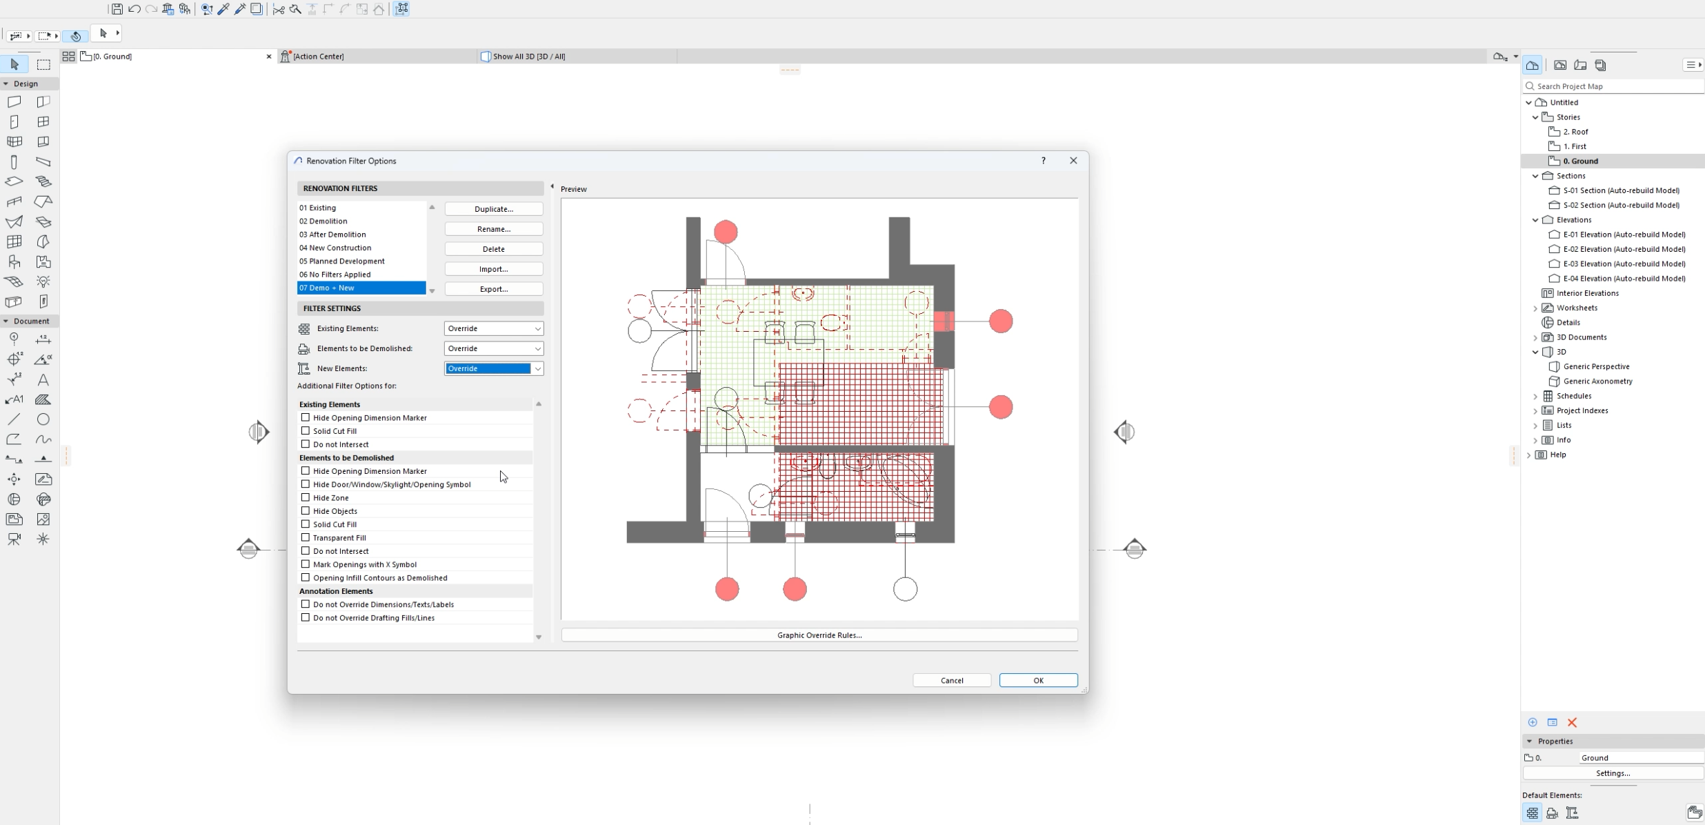Click the Redo arrow icon

pos(151,9)
